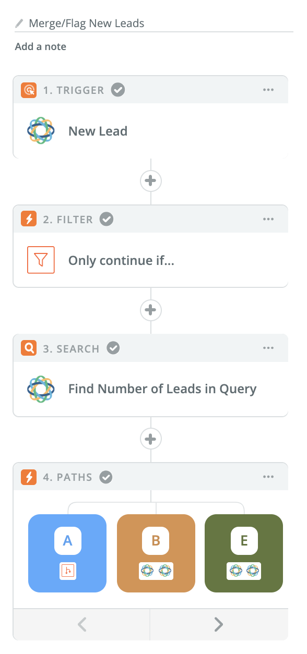Click the pencil icon to rename the Zap
This screenshot has width=307, height=654.
click(19, 23)
